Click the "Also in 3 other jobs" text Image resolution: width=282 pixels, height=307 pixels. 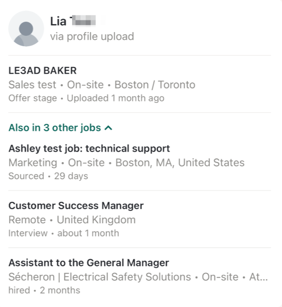(x=54, y=128)
